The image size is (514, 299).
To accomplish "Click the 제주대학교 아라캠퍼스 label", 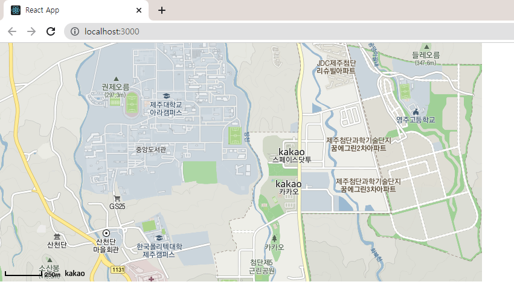I will 166,109.
